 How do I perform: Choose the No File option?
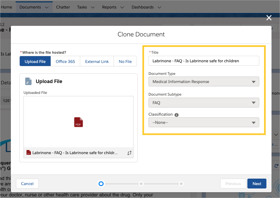click(x=125, y=61)
